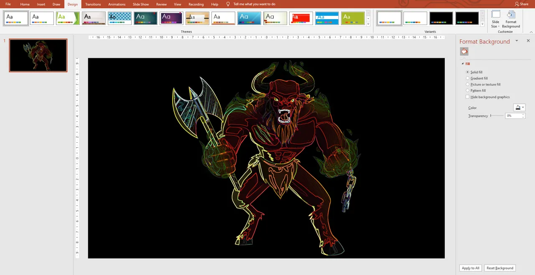
Task: Apply the gray-brown gradient theme thumbnail
Action: tap(94, 18)
